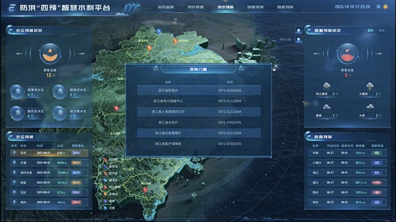Switch to the 实时监测 tab
The height and width of the screenshot is (222, 396).
coord(166,7)
